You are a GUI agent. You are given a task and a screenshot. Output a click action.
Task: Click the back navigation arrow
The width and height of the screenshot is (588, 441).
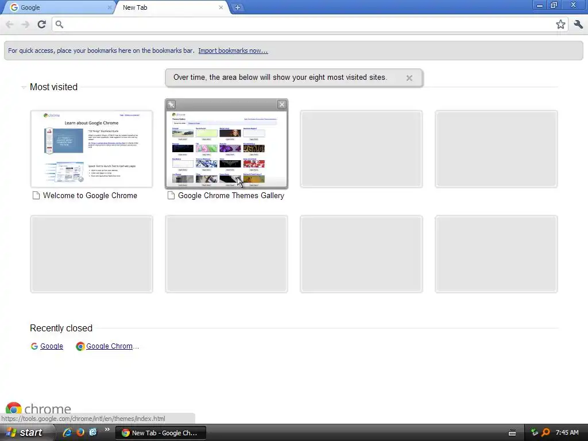pyautogui.click(x=10, y=24)
